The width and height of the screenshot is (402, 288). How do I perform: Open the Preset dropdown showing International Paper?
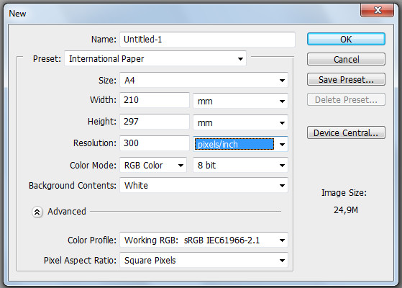click(x=155, y=59)
